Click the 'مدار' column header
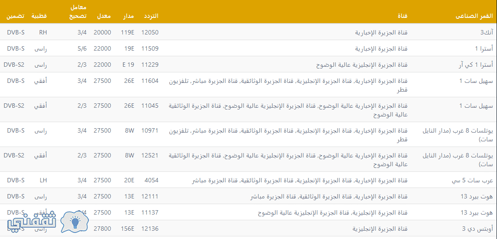The image size is (497, 239). [x=128, y=16]
